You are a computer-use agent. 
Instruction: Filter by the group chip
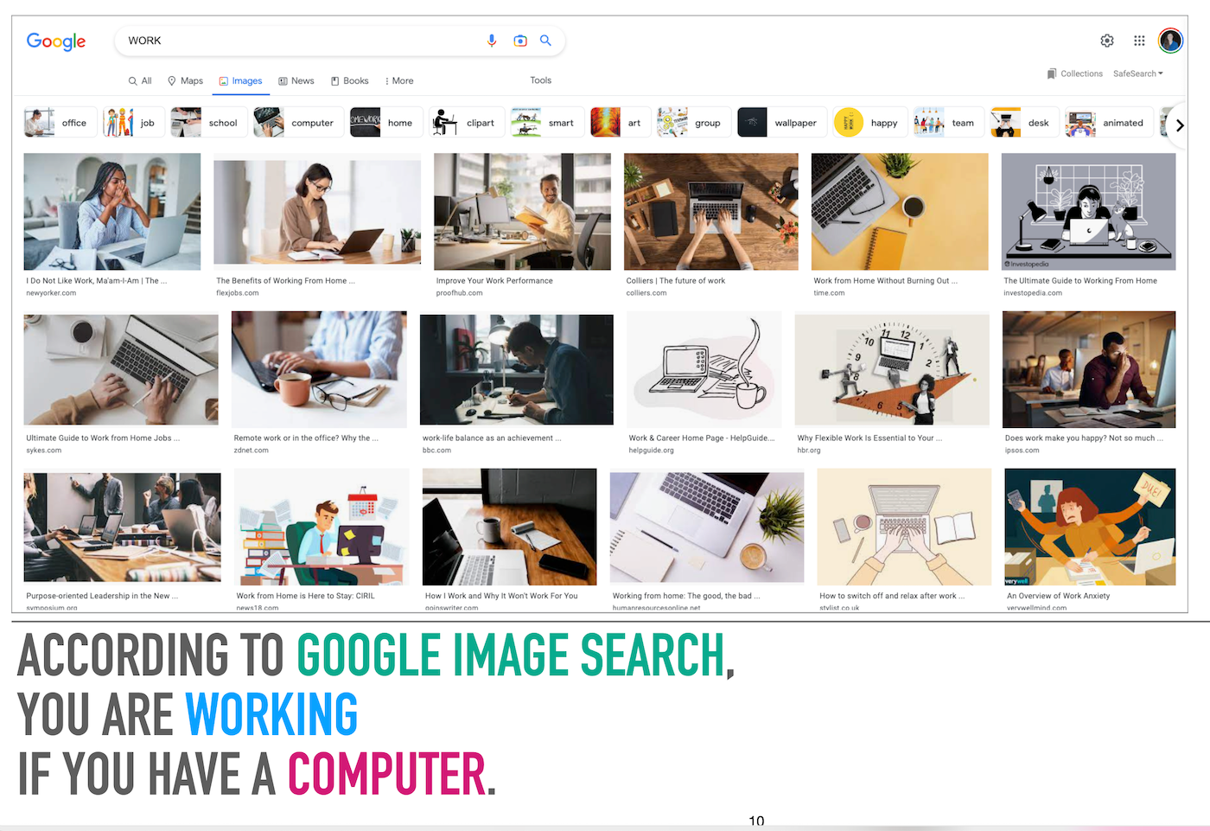pyautogui.click(x=693, y=123)
